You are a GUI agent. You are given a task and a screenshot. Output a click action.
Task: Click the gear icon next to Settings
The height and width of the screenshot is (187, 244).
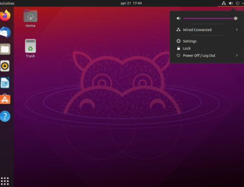click(x=179, y=41)
